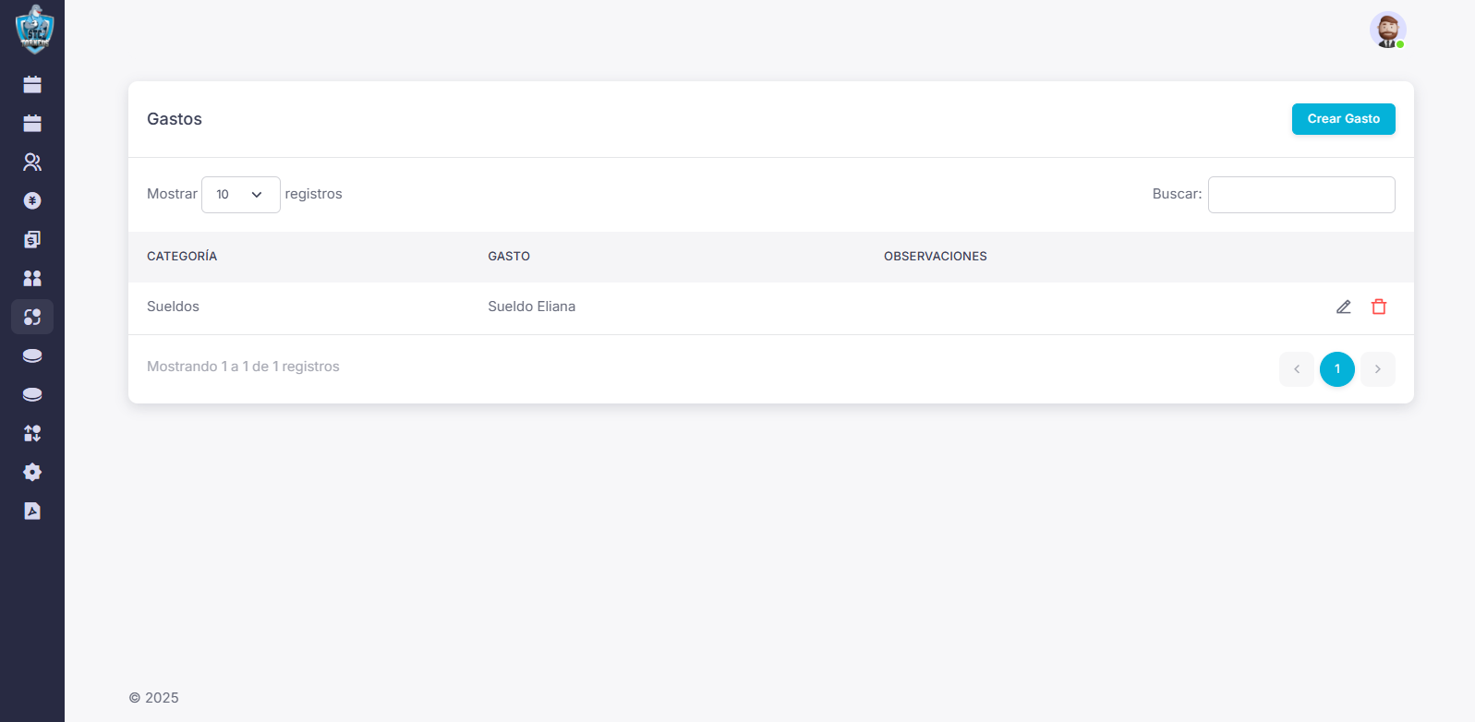Sort table by the Observaciones column header
The width and height of the screenshot is (1475, 722).
[x=935, y=257]
